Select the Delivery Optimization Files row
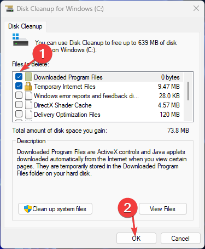This screenshot has height=249, width=205. (x=98, y=115)
